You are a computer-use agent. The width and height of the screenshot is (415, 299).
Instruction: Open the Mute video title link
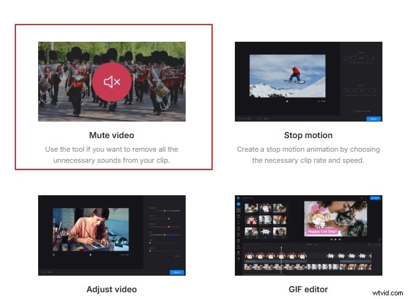click(111, 135)
